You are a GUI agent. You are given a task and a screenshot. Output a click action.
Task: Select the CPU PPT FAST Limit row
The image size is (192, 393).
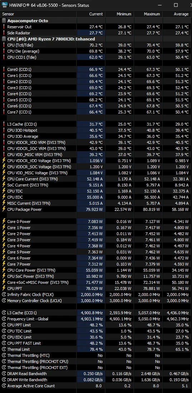(x=96, y=343)
